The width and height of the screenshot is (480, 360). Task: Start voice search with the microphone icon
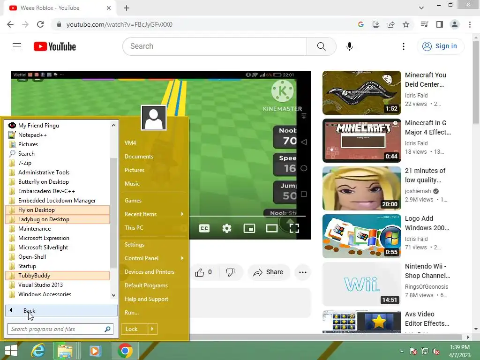click(x=349, y=46)
